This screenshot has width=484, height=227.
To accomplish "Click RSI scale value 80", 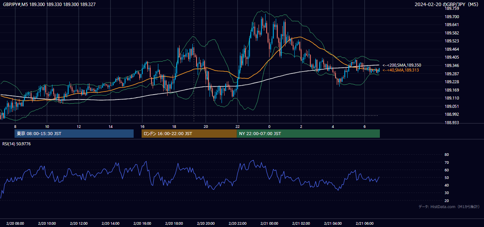I will (x=447, y=155).
